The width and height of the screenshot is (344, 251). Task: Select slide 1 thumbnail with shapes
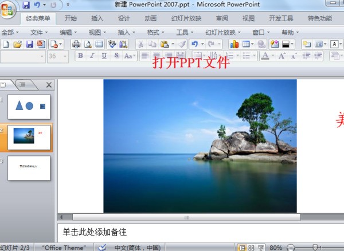pos(29,107)
